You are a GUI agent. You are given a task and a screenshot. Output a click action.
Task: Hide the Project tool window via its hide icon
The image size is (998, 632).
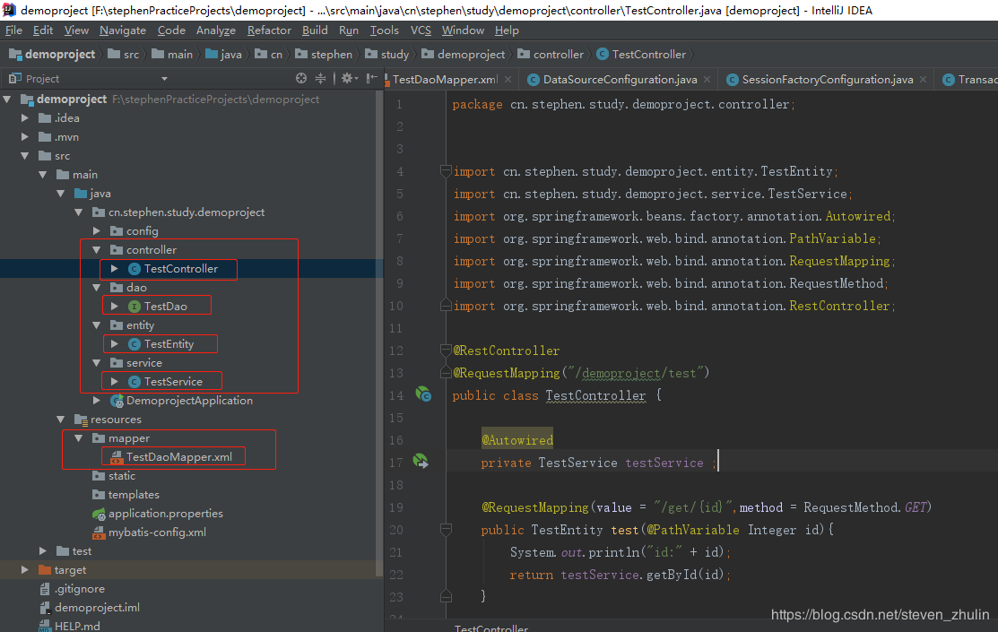371,78
